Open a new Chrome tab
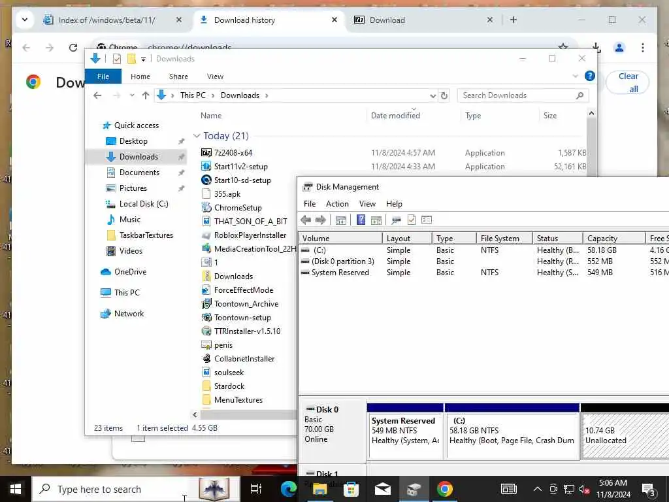Viewport: 669px width, 502px height. click(514, 20)
